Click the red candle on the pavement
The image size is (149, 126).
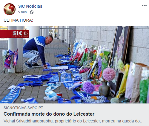point(60,95)
